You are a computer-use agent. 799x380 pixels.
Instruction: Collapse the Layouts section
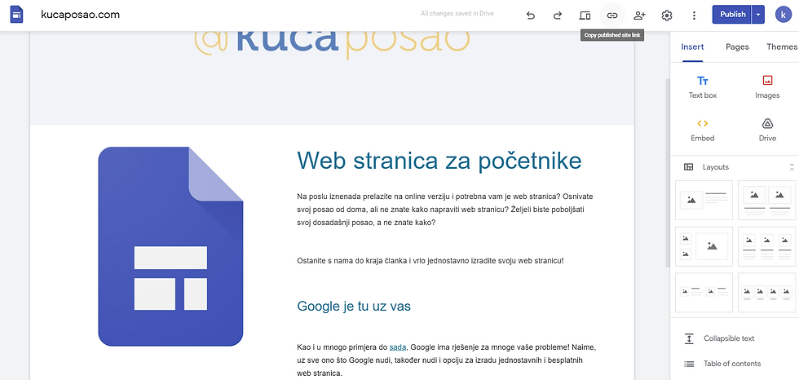pos(792,166)
